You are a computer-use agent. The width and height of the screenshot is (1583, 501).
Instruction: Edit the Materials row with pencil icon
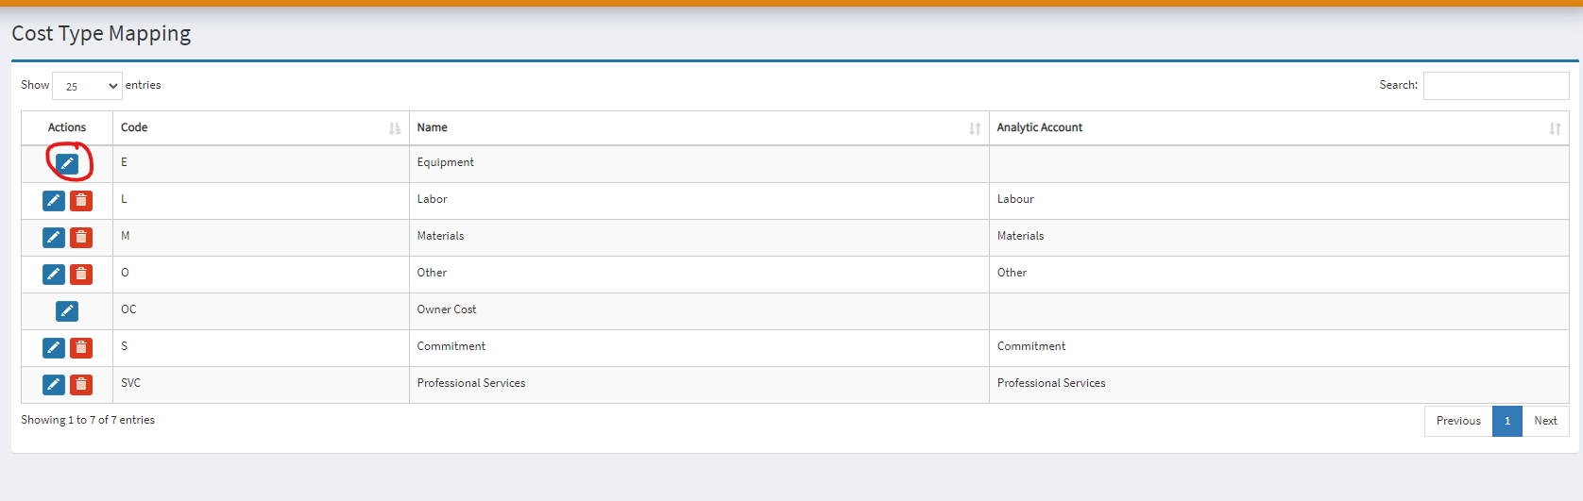click(54, 237)
